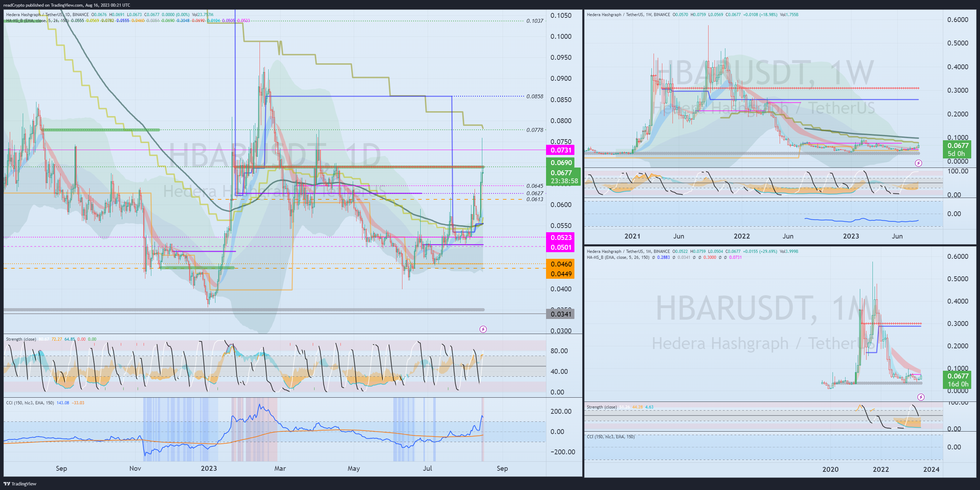Click the 2020 label on the monthly time axis
The width and height of the screenshot is (980, 490).
pyautogui.click(x=830, y=469)
